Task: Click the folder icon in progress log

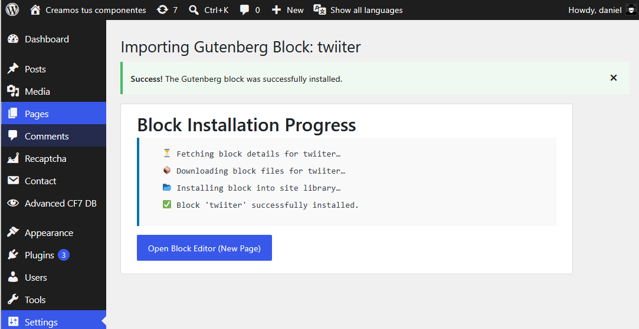Action: click(x=166, y=187)
